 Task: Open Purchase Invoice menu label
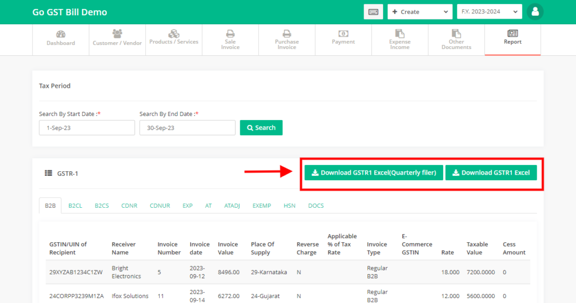pos(287,44)
